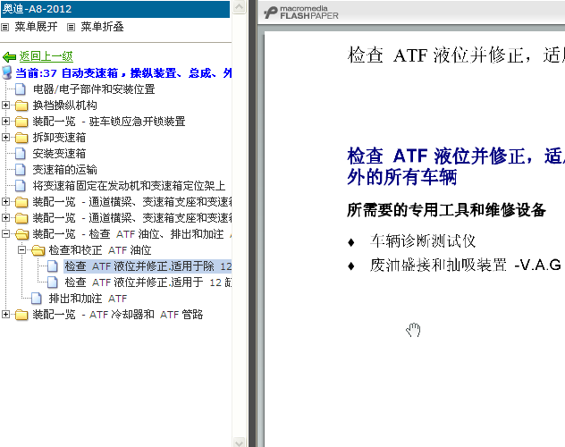
Task: Select 装配一览 - 驻车锁应急开锁装置 label
Action: click(x=109, y=122)
